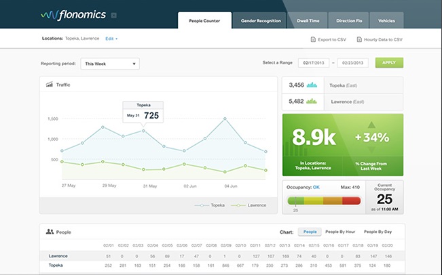Screen dimensions: 442x275
Task: Select People By Hour chart option
Action: [342, 232]
